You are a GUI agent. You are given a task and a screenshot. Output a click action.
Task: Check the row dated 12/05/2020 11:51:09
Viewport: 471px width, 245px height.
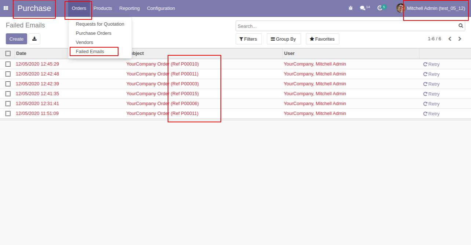point(8,114)
